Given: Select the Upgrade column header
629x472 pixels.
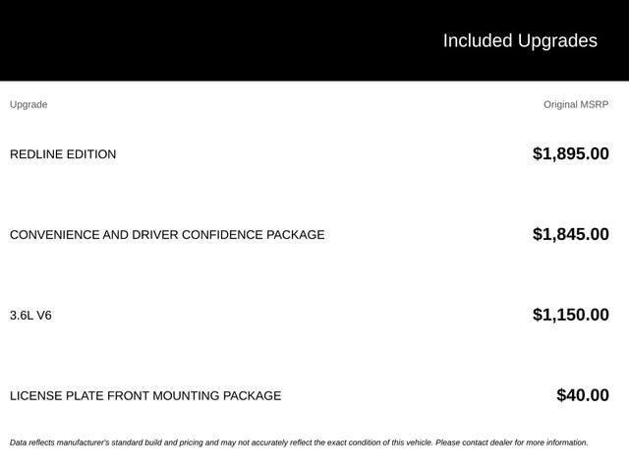Looking at the screenshot, I should pos(29,105).
